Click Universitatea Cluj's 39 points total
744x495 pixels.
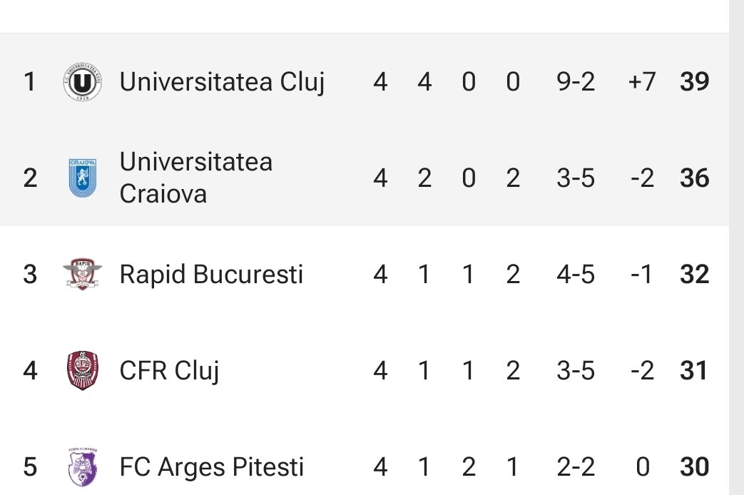click(x=694, y=83)
